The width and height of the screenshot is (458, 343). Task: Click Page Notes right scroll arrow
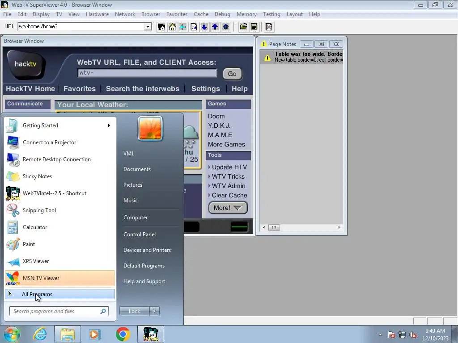tap(339, 227)
